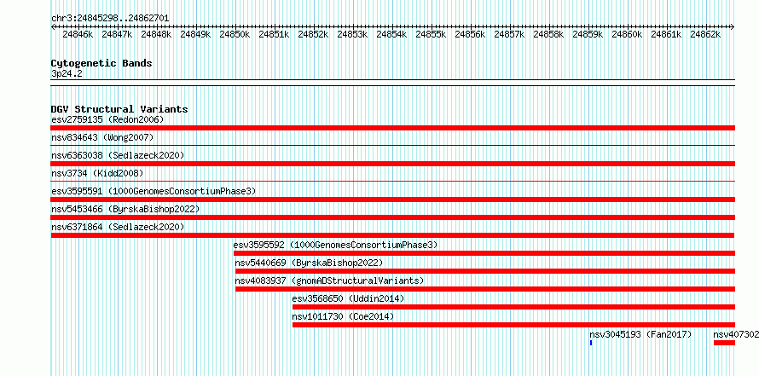Click the 24857k ruler label
This screenshot has height=376, width=759.
pos(509,34)
